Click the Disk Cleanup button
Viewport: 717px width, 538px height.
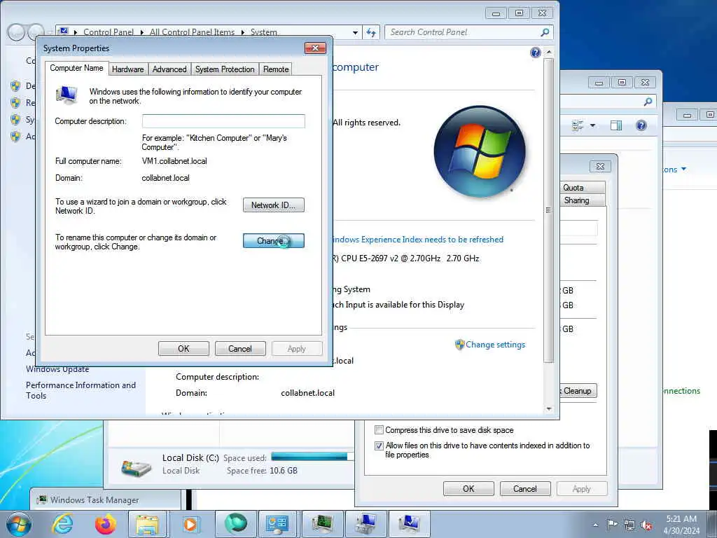point(578,391)
